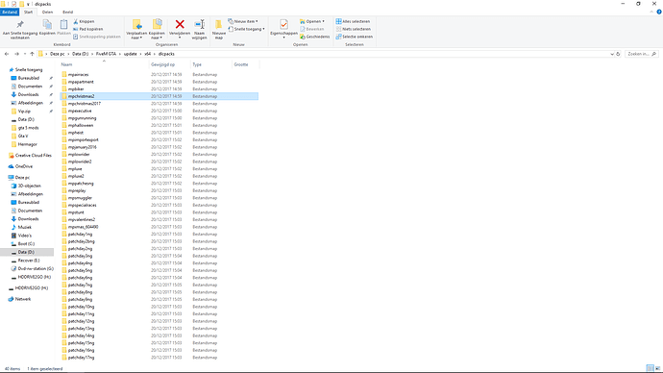Image resolution: width=663 pixels, height=373 pixels.
Task: Click the red Verwijderen delete icon
Action: tap(180, 25)
